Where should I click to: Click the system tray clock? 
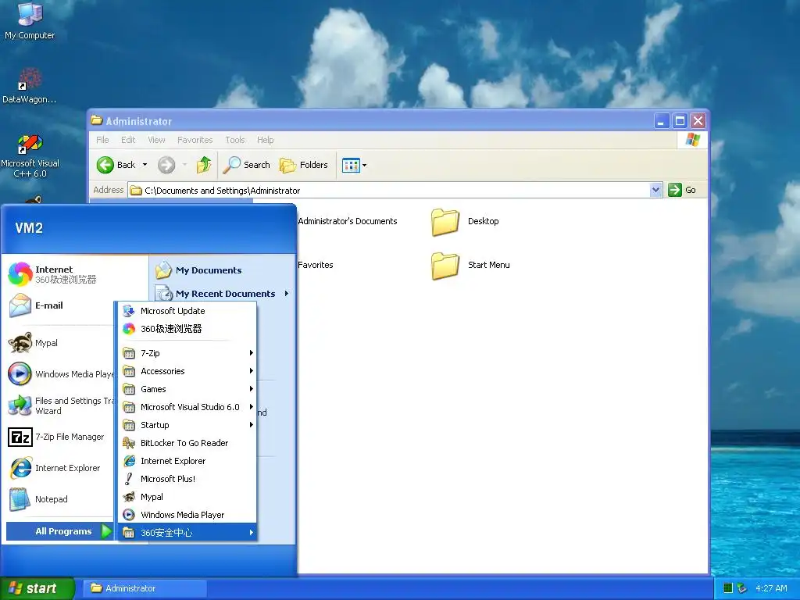pyautogui.click(x=771, y=588)
